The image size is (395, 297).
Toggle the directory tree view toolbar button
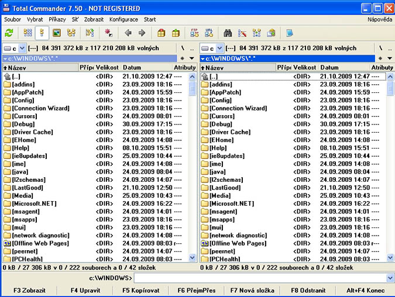coord(71,33)
